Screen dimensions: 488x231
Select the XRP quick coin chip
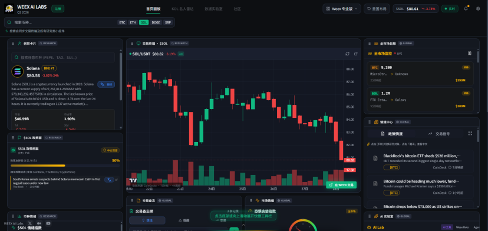pos(168,22)
